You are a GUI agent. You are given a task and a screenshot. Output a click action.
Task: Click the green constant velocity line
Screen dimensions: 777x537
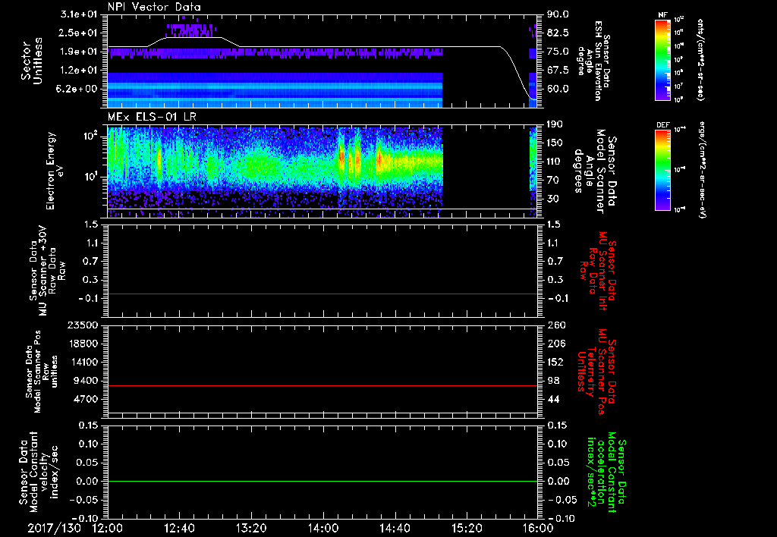tap(322, 482)
